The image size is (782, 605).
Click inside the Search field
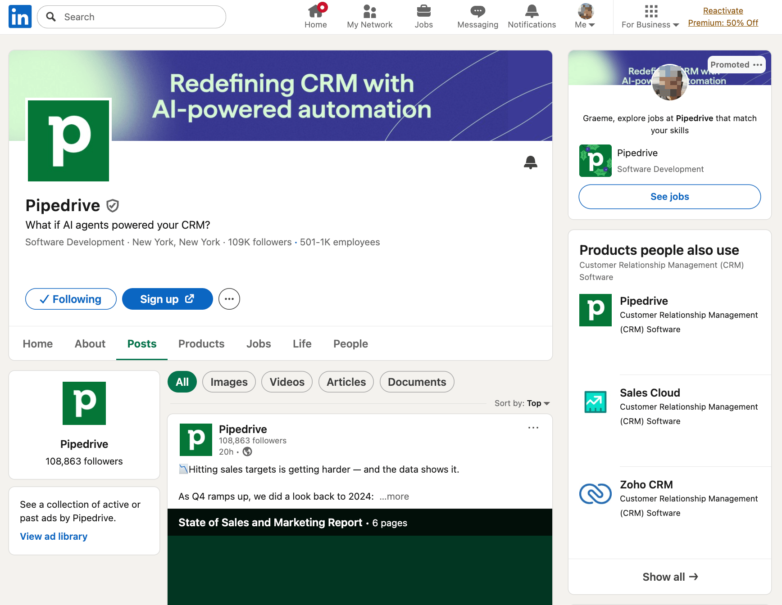(x=131, y=17)
